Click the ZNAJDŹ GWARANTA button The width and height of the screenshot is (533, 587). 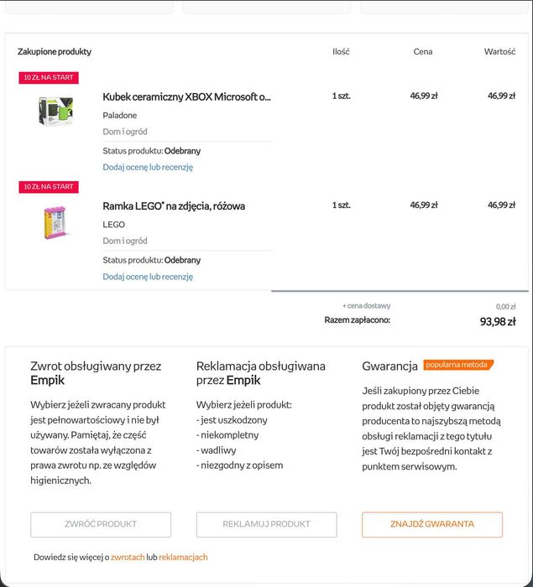tap(432, 524)
